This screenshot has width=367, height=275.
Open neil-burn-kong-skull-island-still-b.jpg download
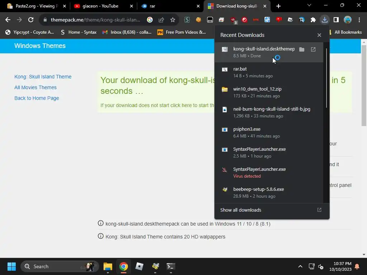[x=269, y=112]
